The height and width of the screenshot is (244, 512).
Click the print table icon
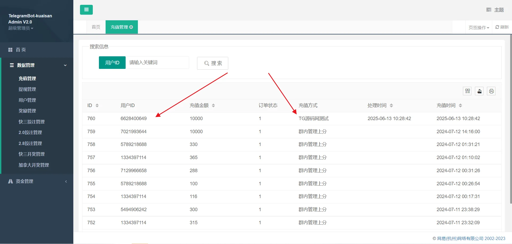click(491, 91)
